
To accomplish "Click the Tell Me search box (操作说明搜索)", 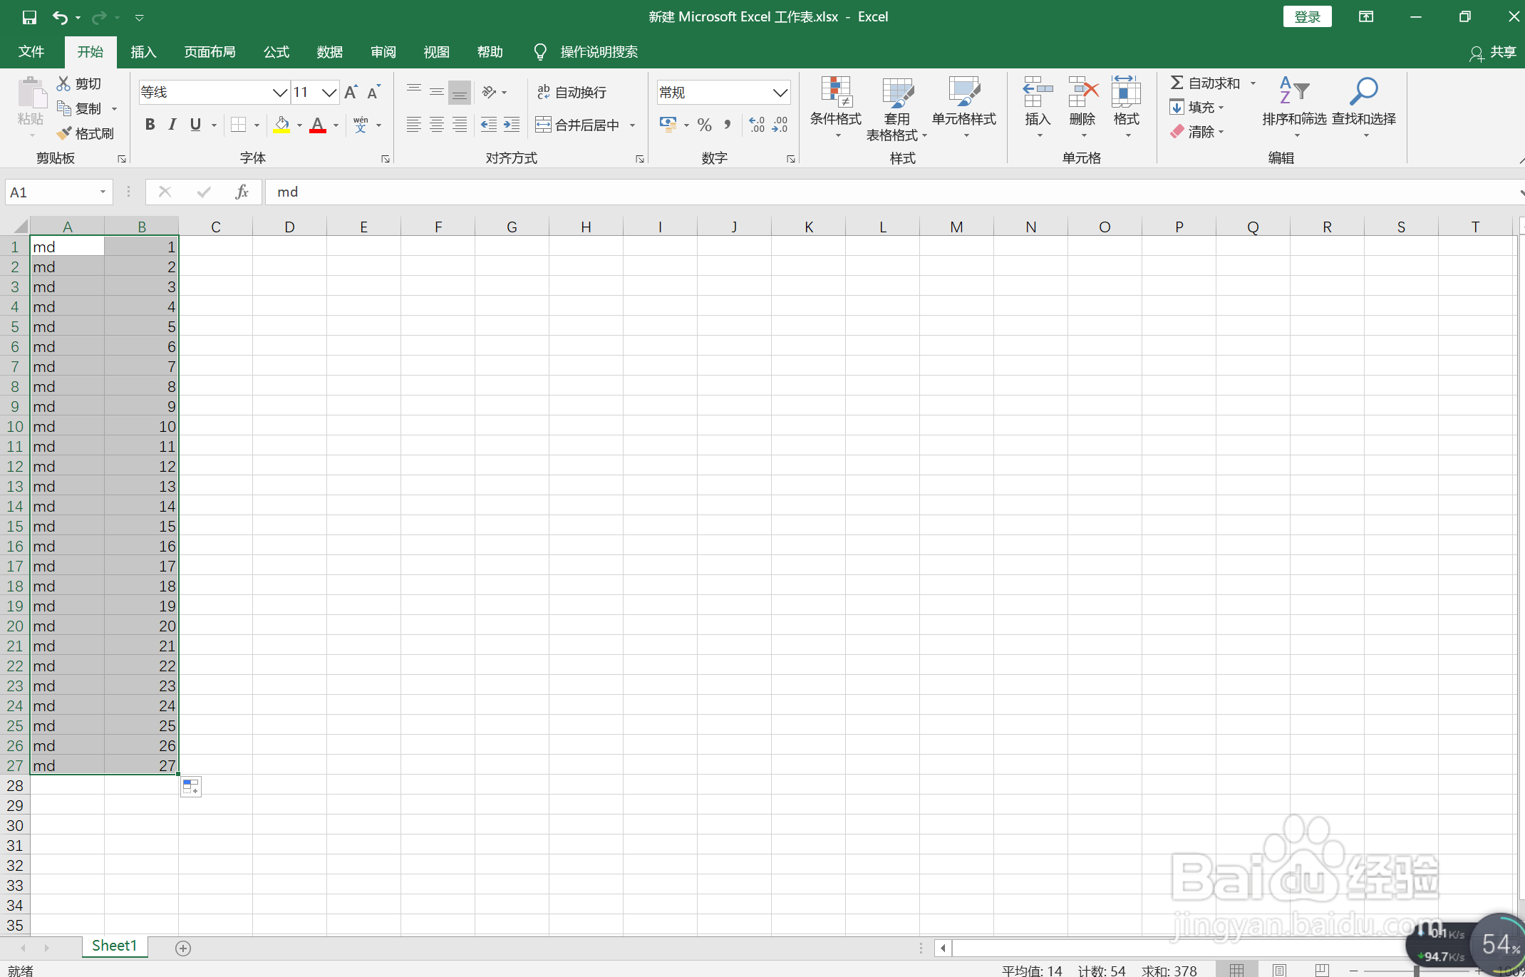I will click(x=599, y=51).
